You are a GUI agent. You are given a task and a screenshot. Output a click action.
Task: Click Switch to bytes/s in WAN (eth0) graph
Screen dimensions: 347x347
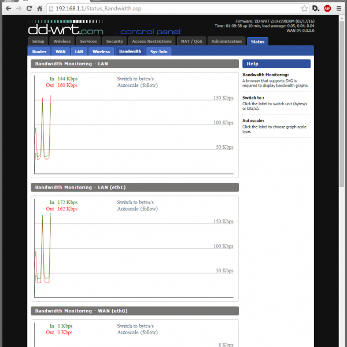(x=135, y=326)
